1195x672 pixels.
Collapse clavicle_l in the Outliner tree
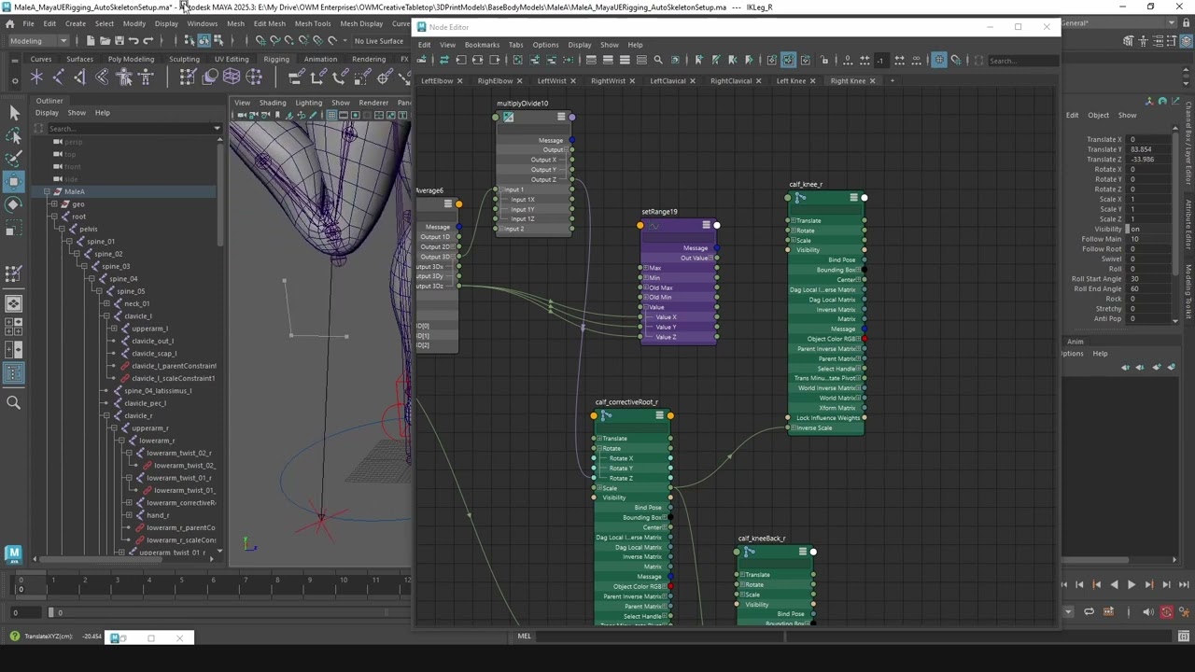click(x=106, y=316)
